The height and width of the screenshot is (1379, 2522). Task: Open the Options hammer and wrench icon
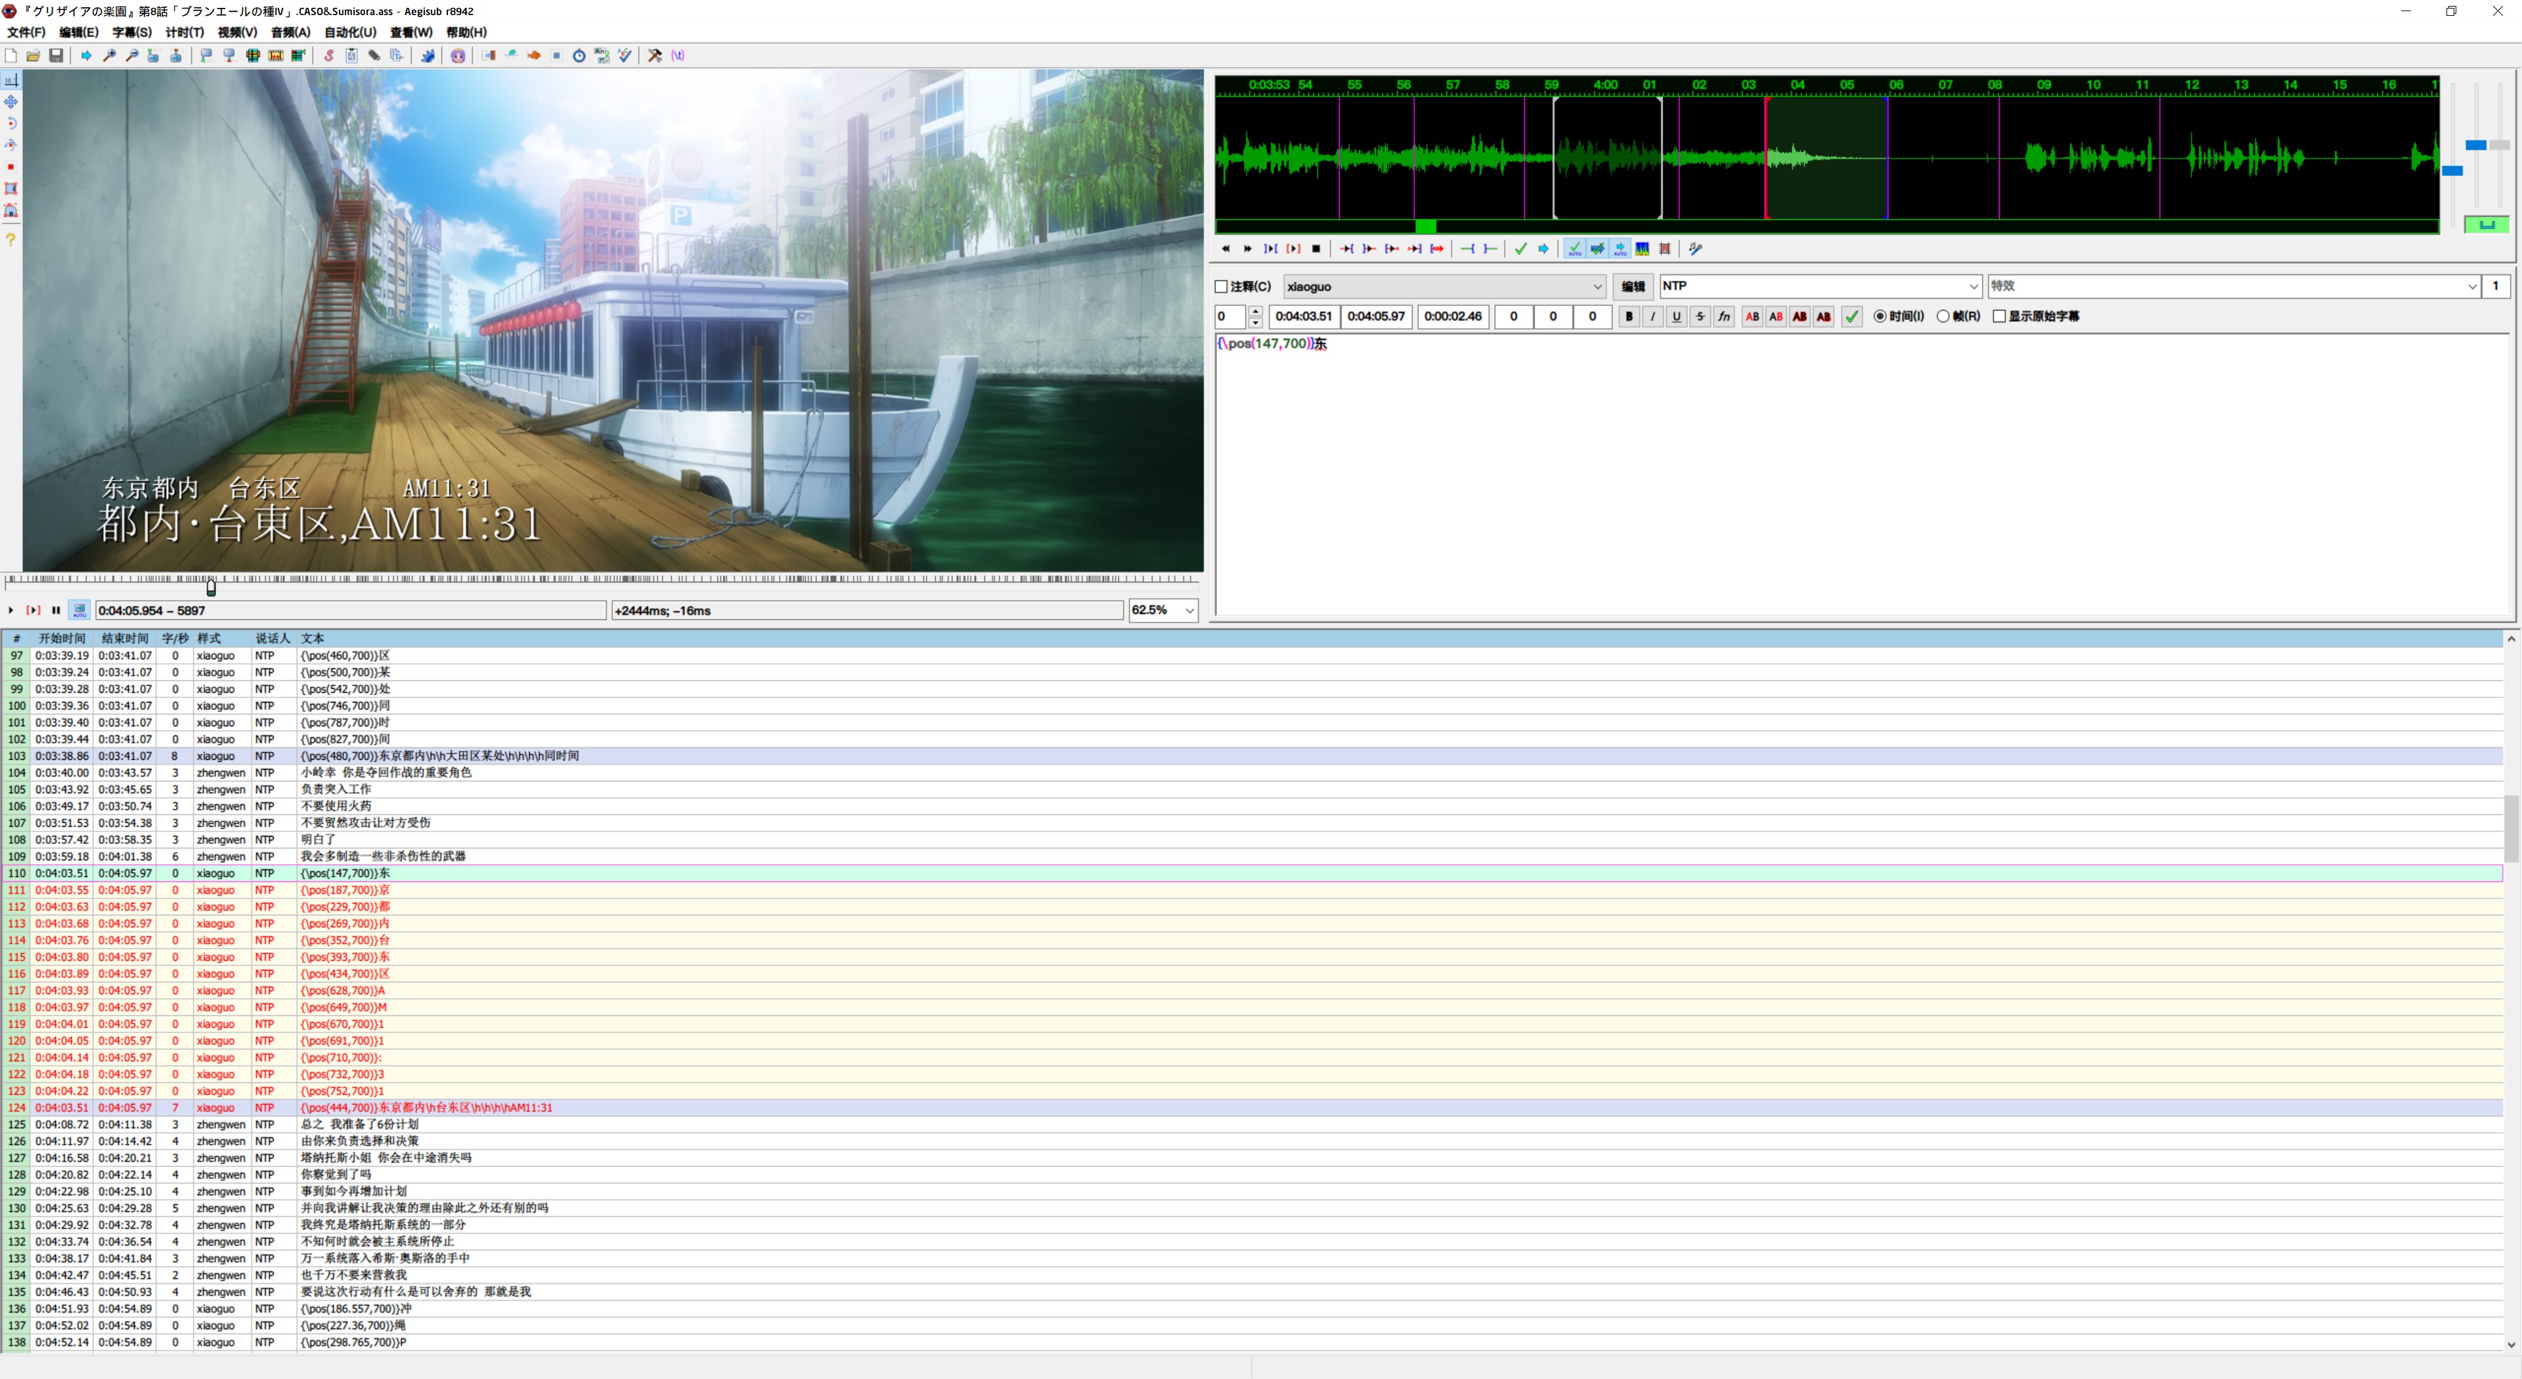655,56
